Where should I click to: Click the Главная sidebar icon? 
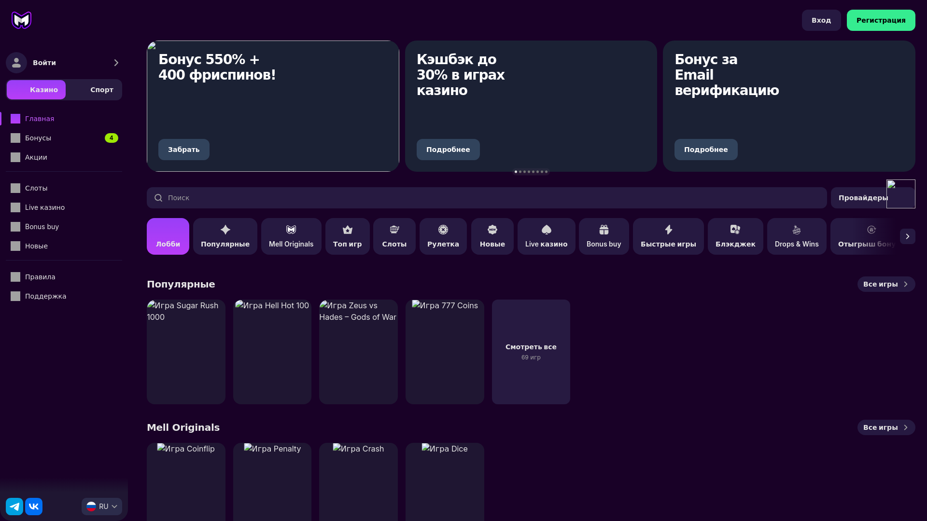click(15, 119)
